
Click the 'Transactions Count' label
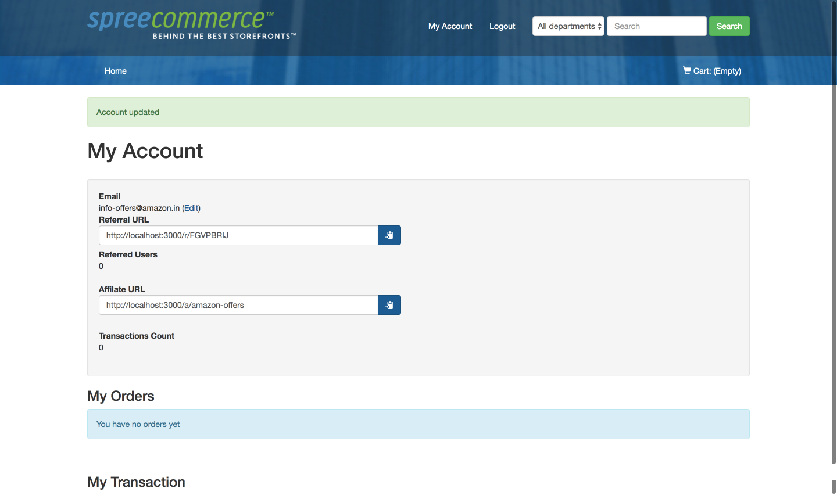pyautogui.click(x=137, y=336)
